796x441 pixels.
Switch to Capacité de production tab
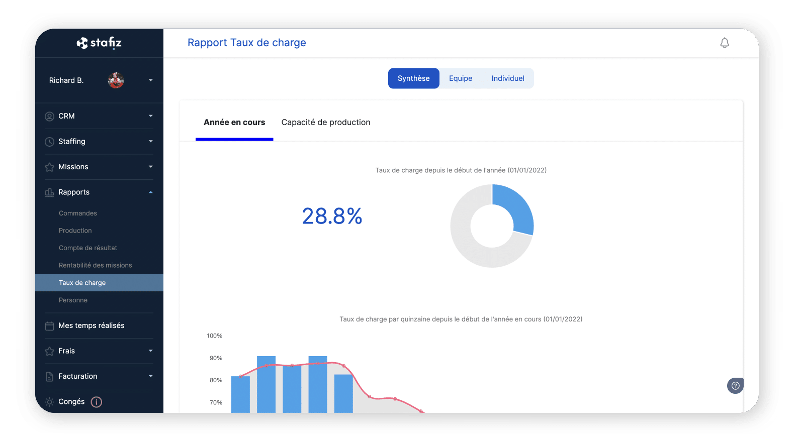coord(326,123)
